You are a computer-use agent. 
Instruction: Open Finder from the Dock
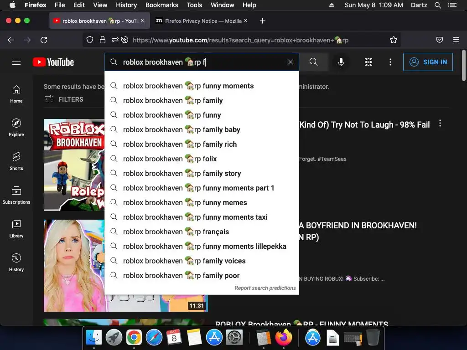pos(94,337)
